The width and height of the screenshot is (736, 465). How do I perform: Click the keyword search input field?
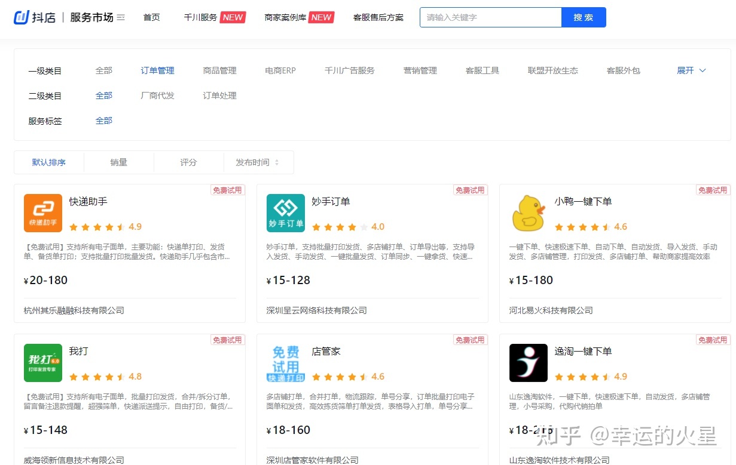pyautogui.click(x=490, y=17)
